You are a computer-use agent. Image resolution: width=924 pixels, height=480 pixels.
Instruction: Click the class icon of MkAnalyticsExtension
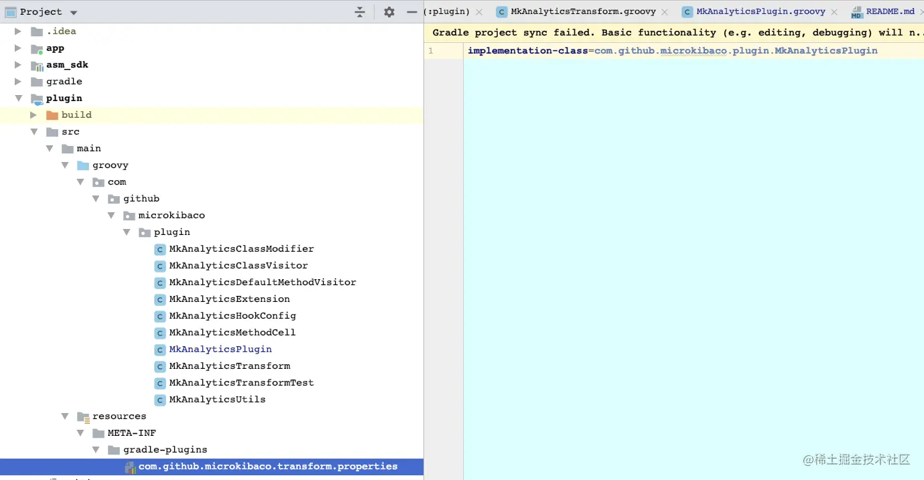point(160,299)
